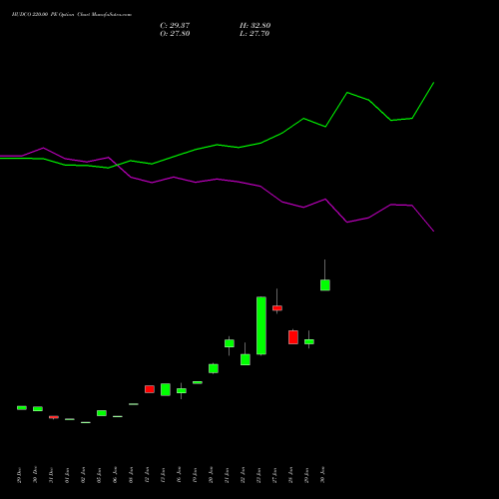Click the 12 Jan date axis label
This screenshot has height=499, width=499.
147,475
